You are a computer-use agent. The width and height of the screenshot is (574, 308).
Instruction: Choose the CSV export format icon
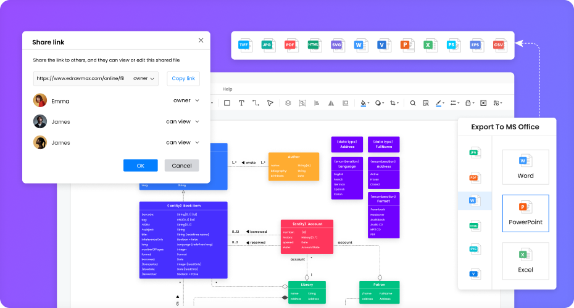click(x=499, y=45)
